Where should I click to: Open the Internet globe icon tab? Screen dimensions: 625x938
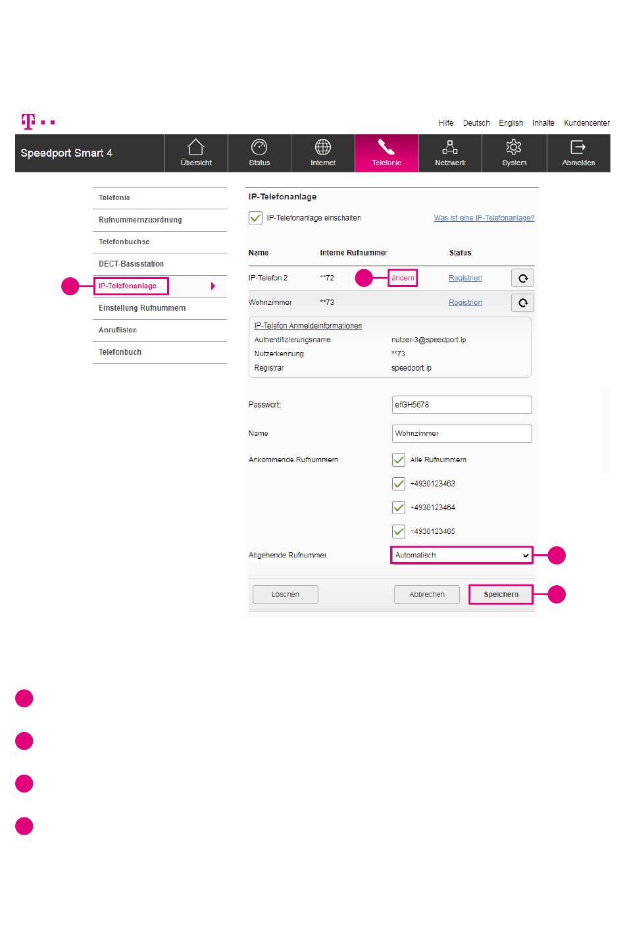point(323,153)
